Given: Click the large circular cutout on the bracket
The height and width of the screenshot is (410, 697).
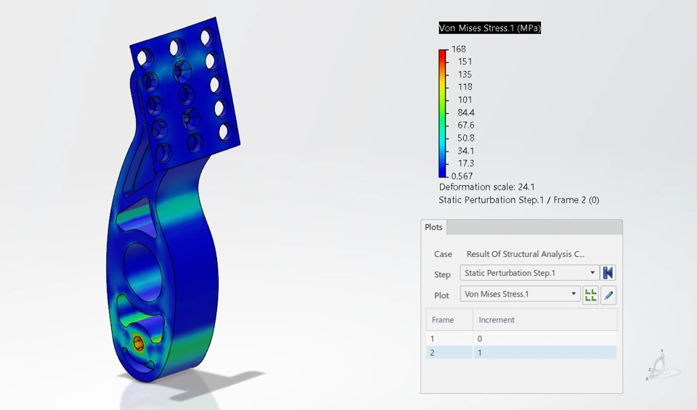Looking at the screenshot, I should (143, 272).
